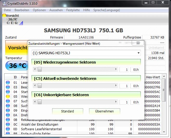Open the Hilfe menu
Screen dimensions: 171x138
tap(86, 10)
